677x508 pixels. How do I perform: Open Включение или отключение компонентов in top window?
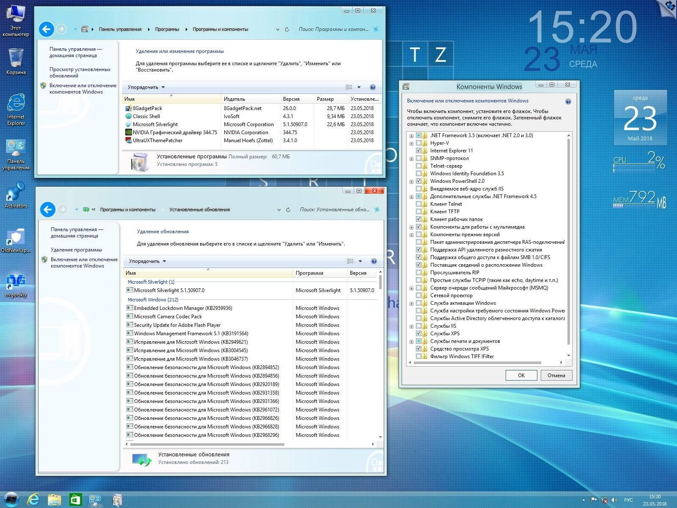click(x=83, y=88)
